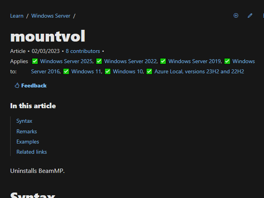Click the green checkmark before Windows Server 2019
The image size is (264, 198).
163,61
